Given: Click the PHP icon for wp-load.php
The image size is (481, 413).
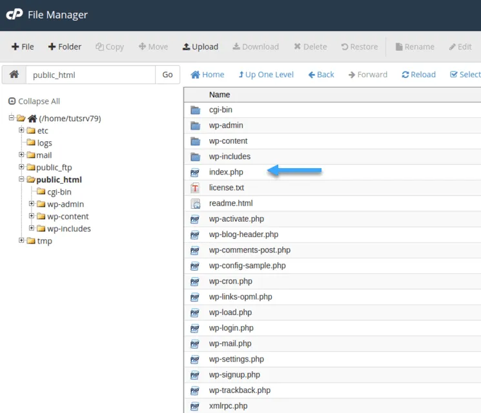Looking at the screenshot, I should (x=195, y=313).
